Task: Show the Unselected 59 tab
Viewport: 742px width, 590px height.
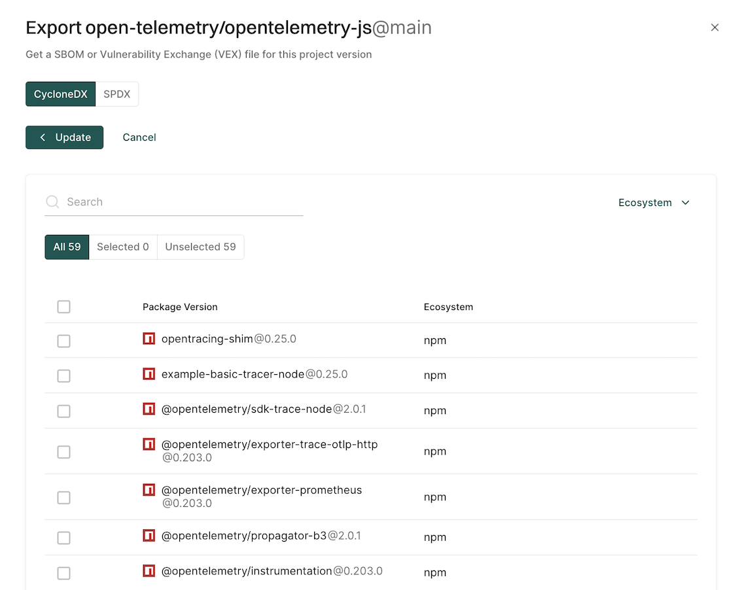Action: [x=200, y=247]
